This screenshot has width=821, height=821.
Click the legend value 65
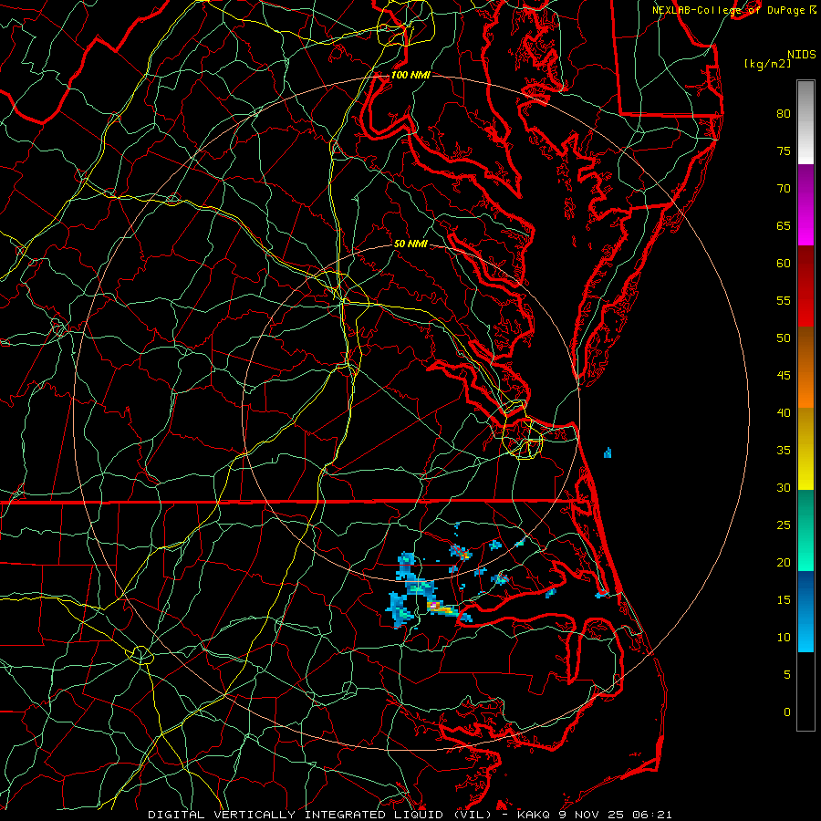784,225
